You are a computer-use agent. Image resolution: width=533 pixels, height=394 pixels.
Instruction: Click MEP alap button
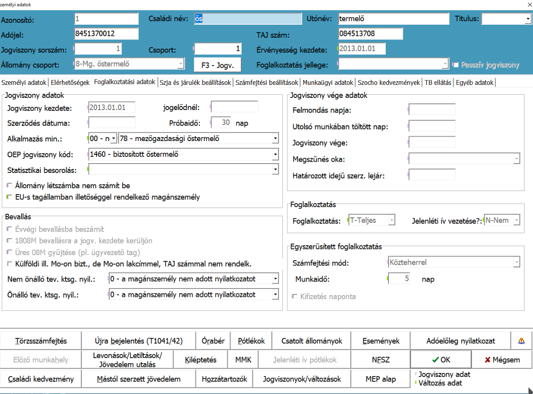(381, 379)
